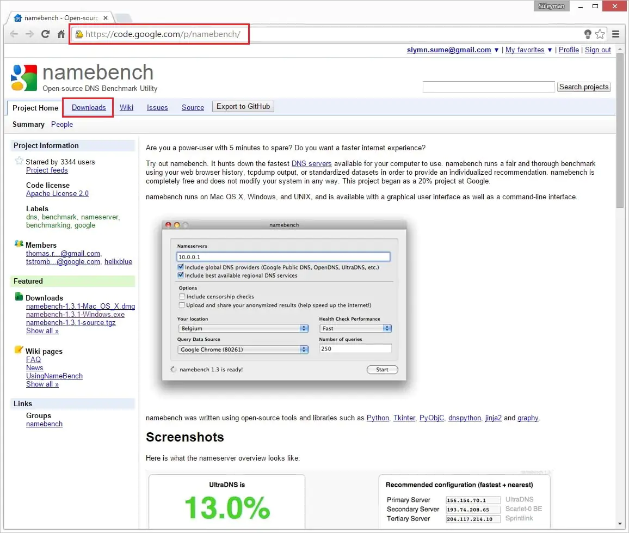Image resolution: width=629 pixels, height=533 pixels.
Task: Click the Search projects button
Action: pyautogui.click(x=584, y=87)
